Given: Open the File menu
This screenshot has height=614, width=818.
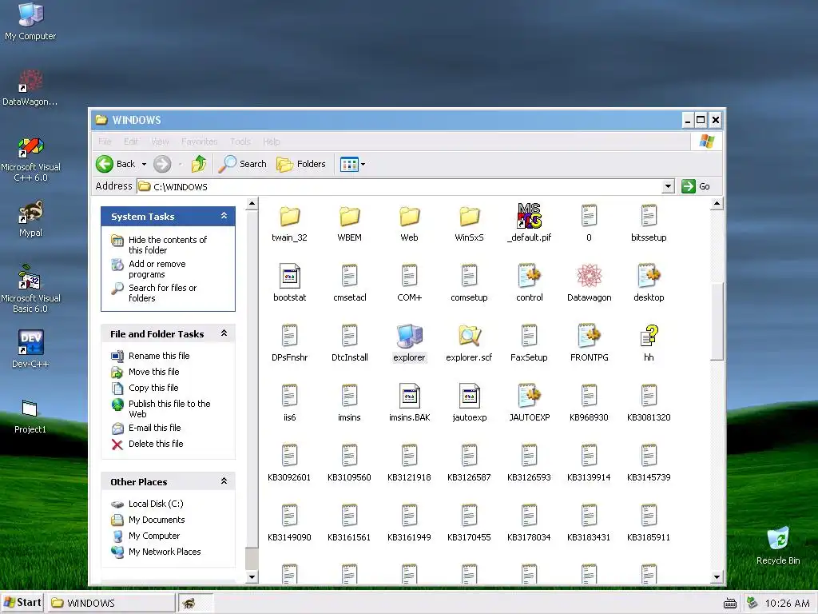Looking at the screenshot, I should click(x=105, y=142).
